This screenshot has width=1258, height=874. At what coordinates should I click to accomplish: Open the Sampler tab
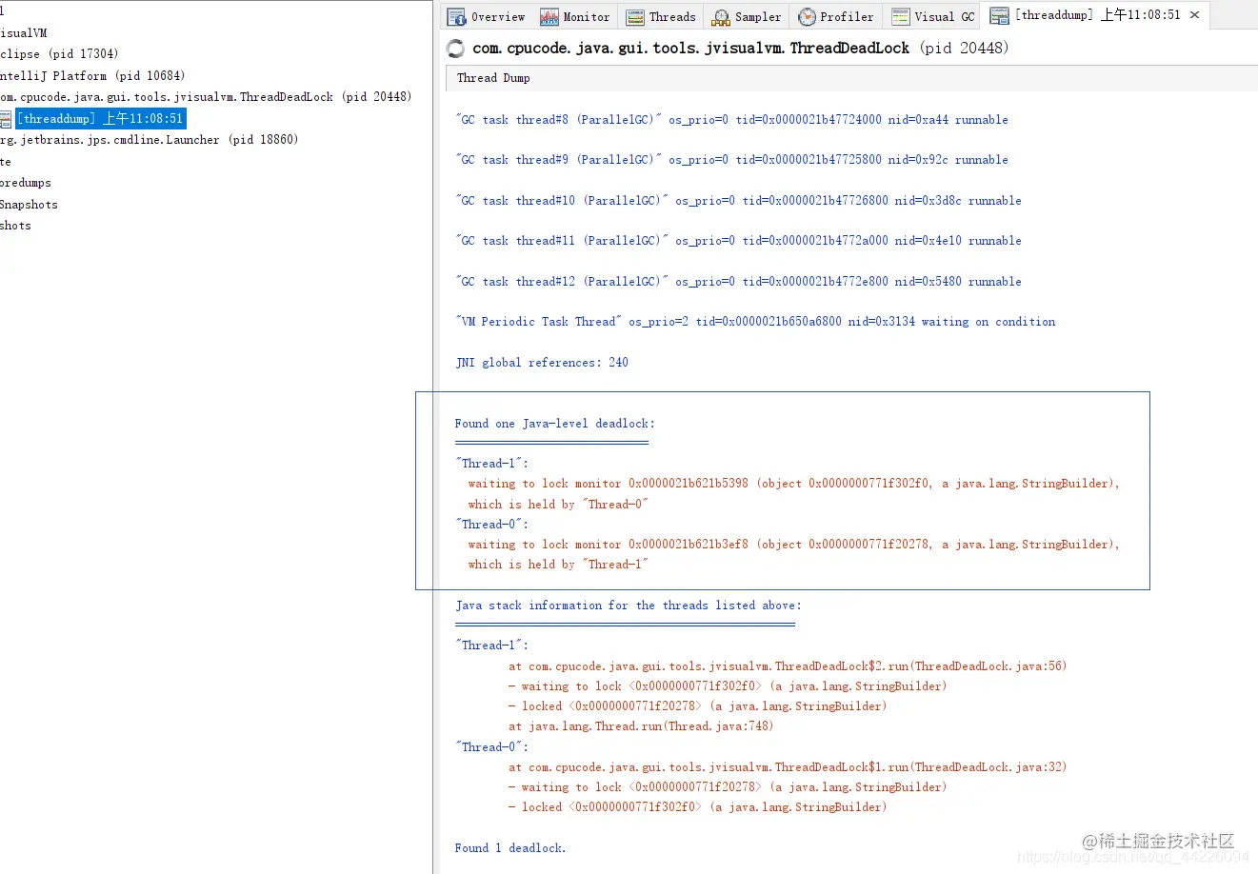coord(747,17)
